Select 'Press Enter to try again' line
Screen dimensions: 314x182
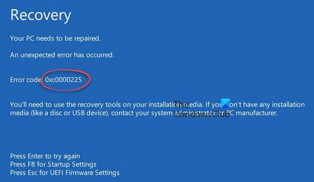(x=45, y=156)
